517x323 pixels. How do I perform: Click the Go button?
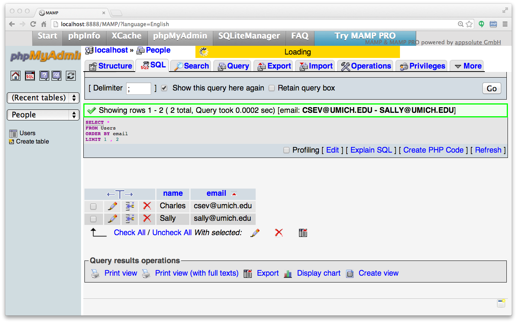tap(492, 89)
